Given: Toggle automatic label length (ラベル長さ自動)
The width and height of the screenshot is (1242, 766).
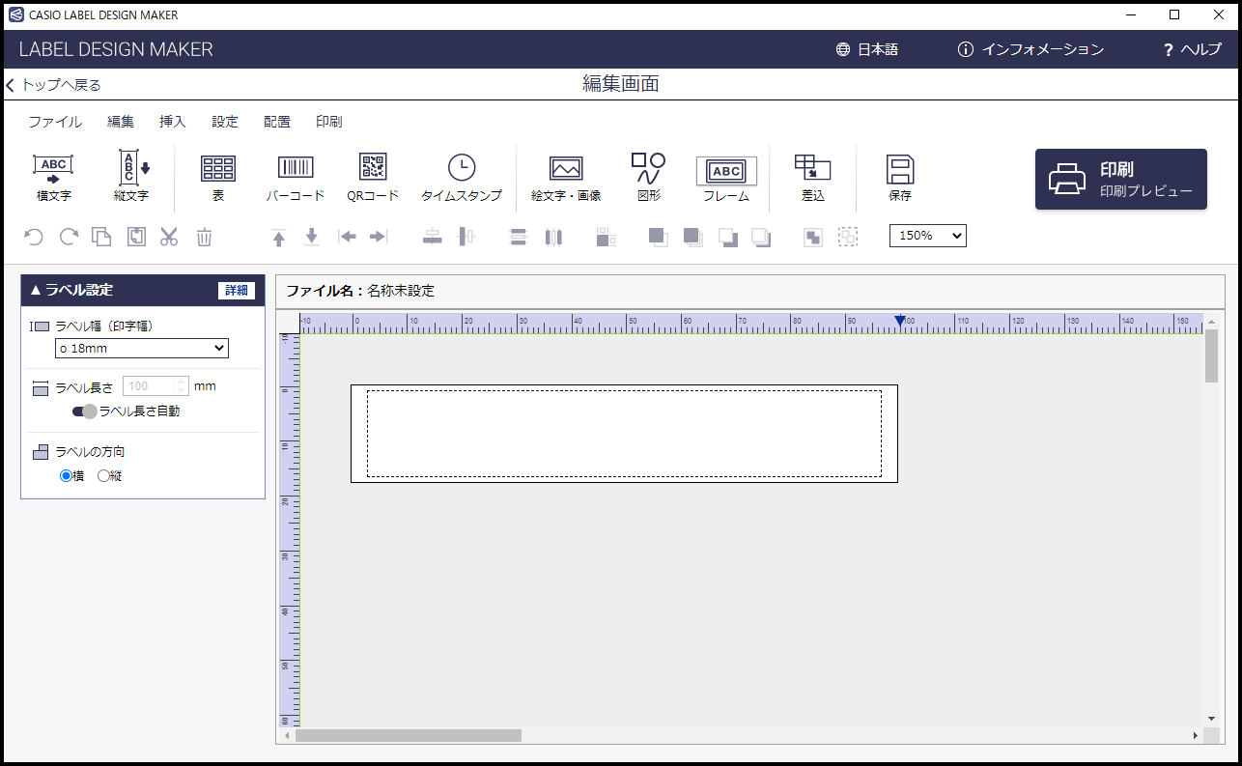Looking at the screenshot, I should [85, 411].
